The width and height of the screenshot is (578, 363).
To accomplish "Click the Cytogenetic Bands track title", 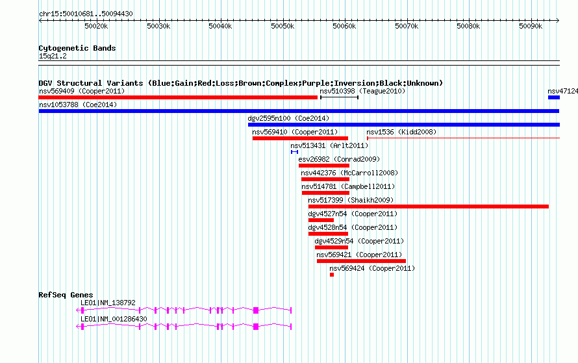I will coord(77,48).
